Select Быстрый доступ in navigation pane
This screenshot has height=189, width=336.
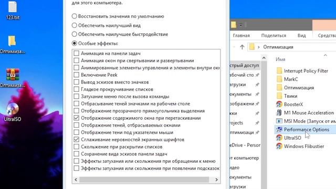point(245,65)
